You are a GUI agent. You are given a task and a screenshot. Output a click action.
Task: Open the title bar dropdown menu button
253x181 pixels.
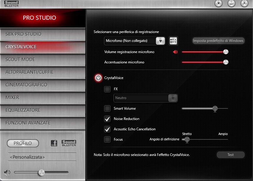click(x=218, y=3)
